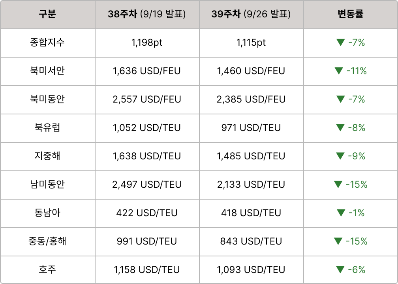Click the down triangle icon for 중동/홍해
Viewport: 398px width, 284px height.
click(338, 241)
